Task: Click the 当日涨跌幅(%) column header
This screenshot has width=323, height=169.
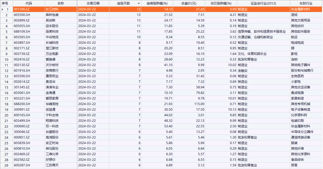Action: pos(221,3)
